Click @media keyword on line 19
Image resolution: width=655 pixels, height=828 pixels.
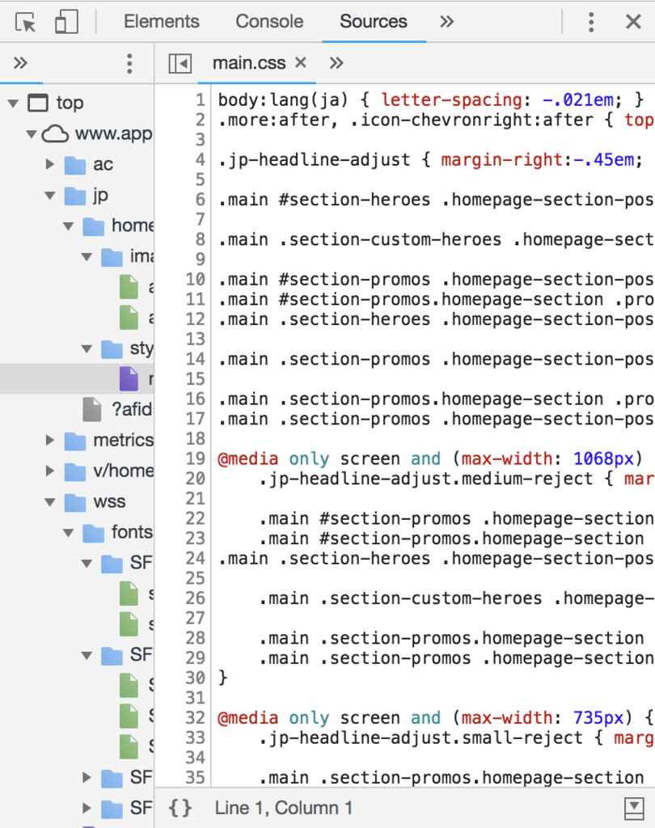click(x=247, y=458)
